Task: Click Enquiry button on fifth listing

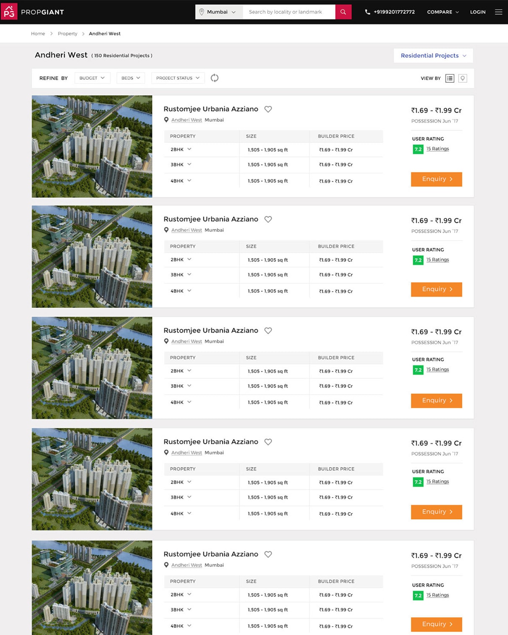Action: (x=437, y=625)
